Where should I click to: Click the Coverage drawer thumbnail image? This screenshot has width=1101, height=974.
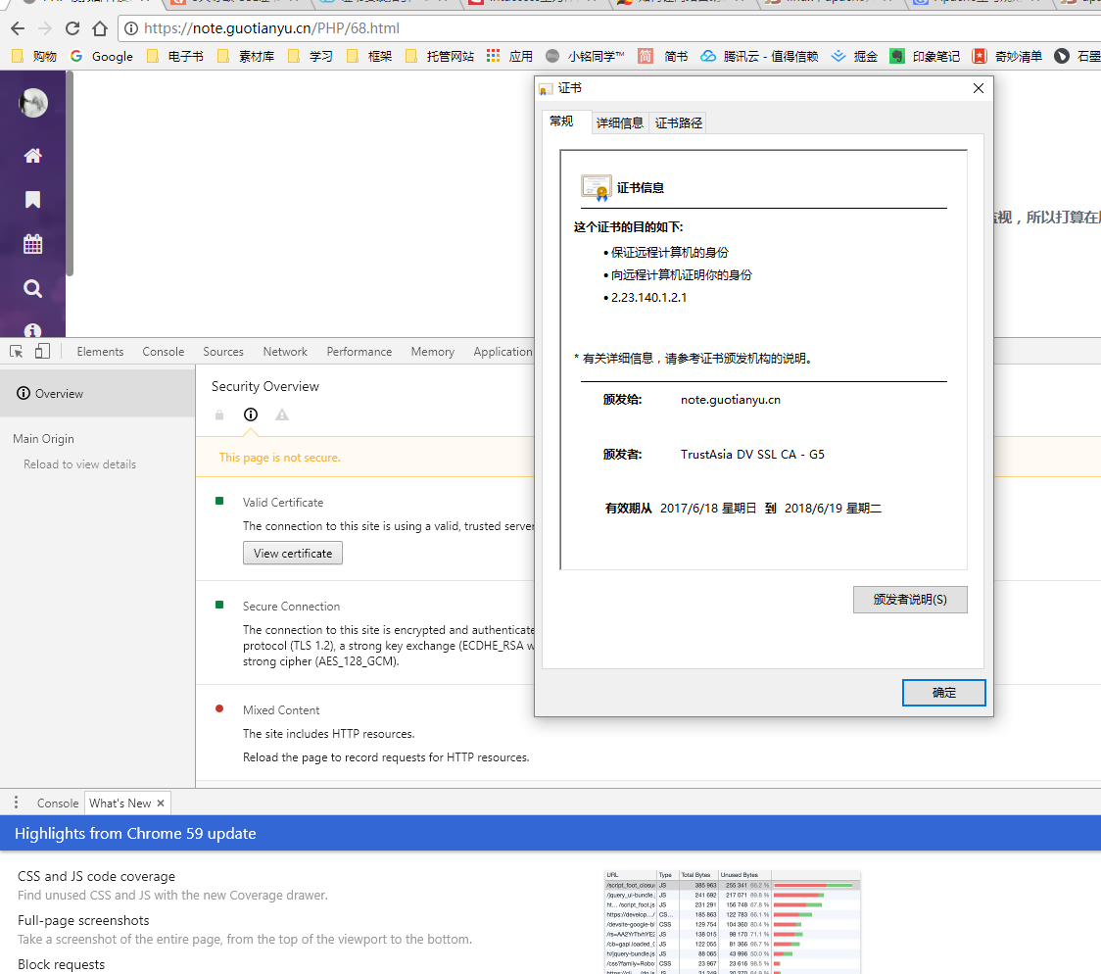[x=733, y=922]
